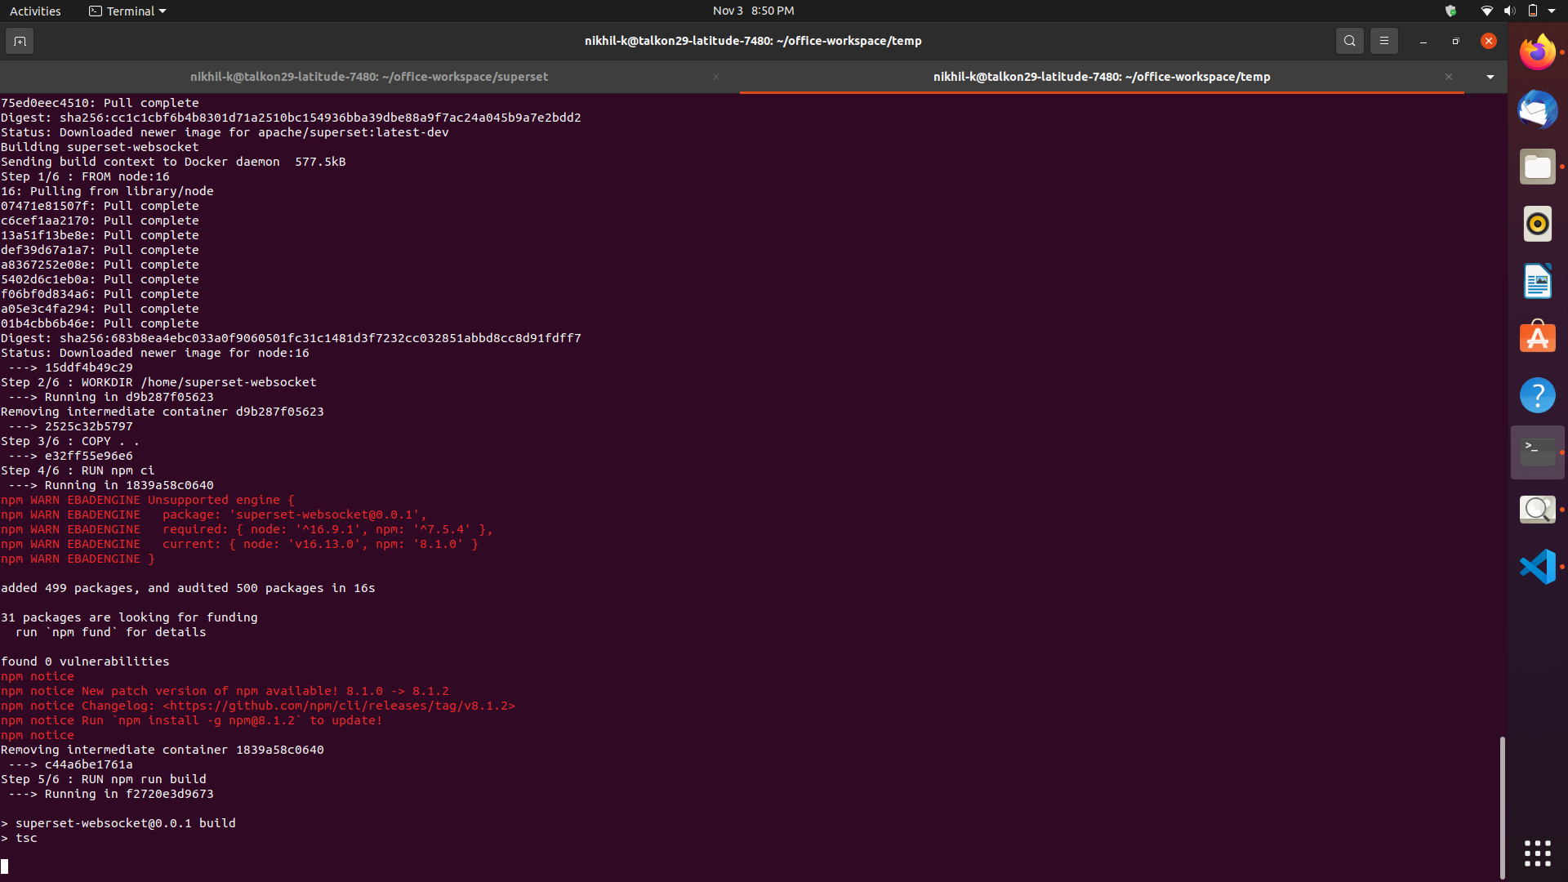Switch to the office-workspace/superset tab
The width and height of the screenshot is (1568, 882).
coord(369,77)
